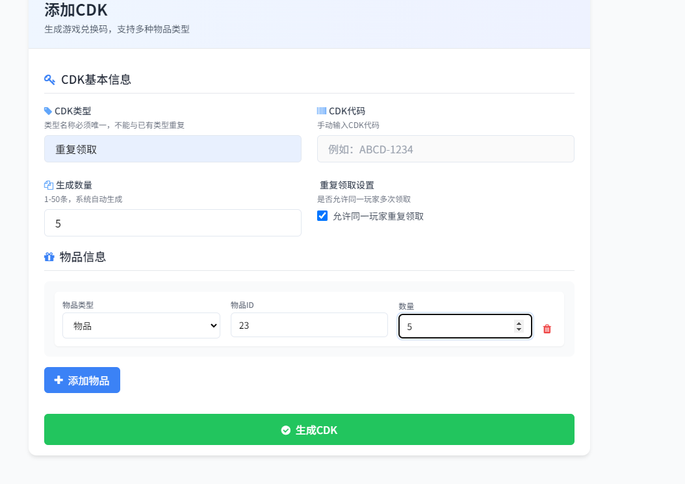685x484 pixels.
Task: Click the key icon beside CDK基本信息
Action: (49, 79)
